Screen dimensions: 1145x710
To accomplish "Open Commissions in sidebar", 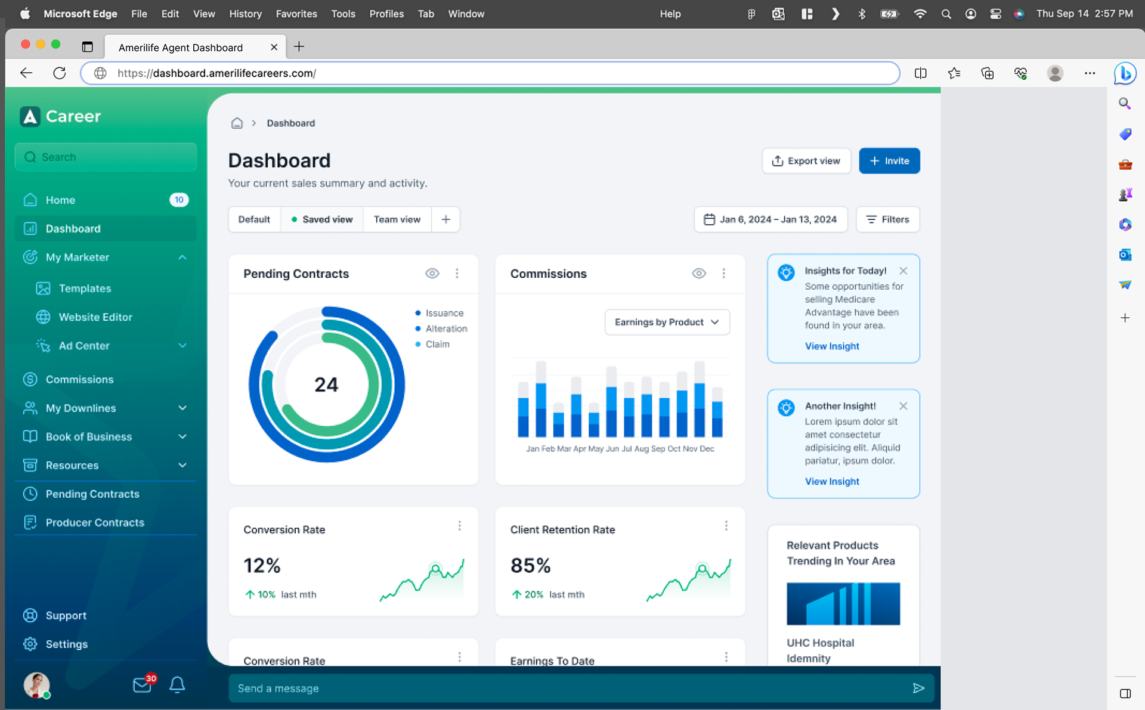I will tap(106, 379).
